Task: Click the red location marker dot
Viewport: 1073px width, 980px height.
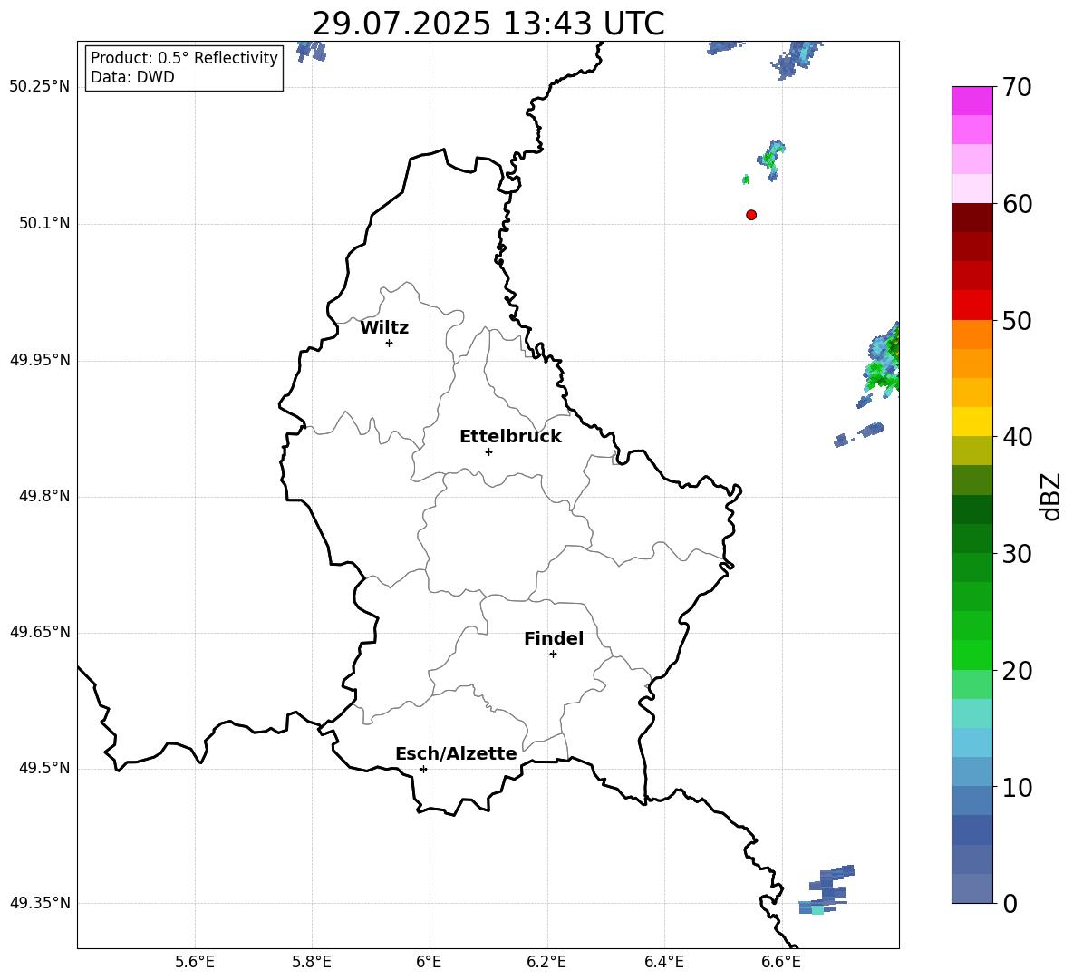Action: 751,215
